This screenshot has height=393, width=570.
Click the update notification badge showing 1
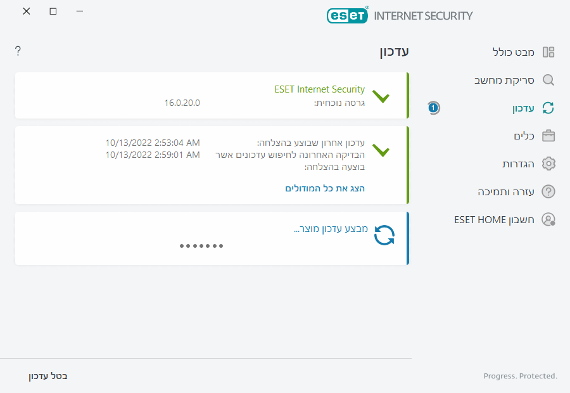pos(433,108)
